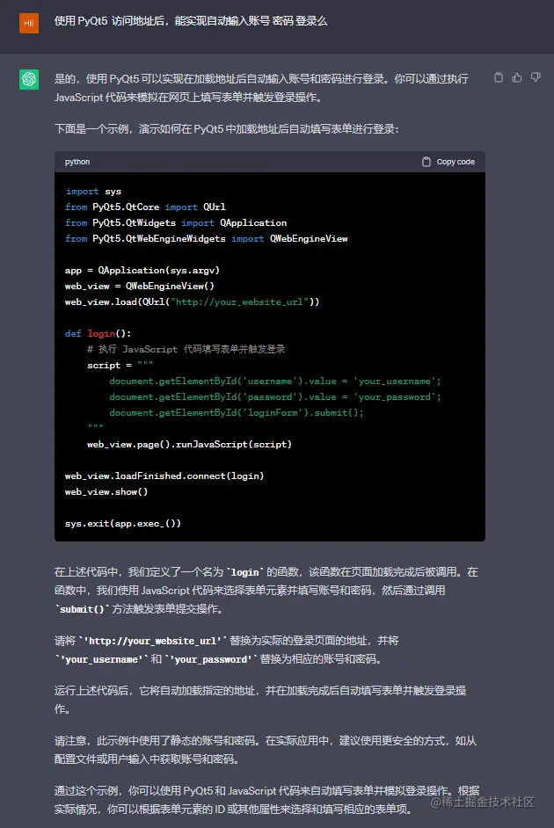Click the loginForm submit() line

pos(237,413)
